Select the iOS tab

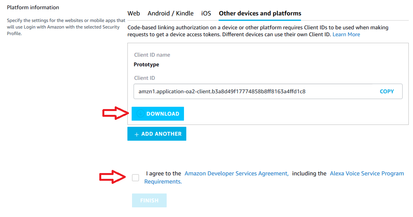pos(206,13)
